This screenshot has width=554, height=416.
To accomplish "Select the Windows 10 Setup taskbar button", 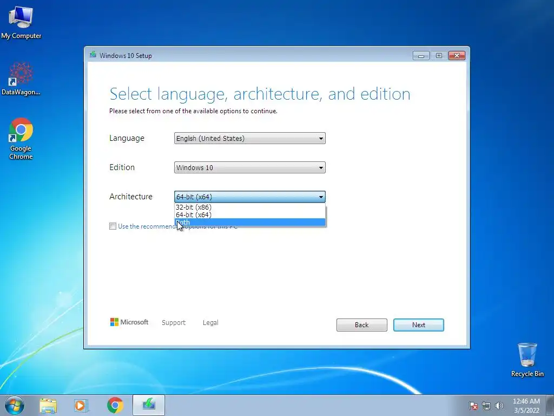I will click(x=149, y=405).
